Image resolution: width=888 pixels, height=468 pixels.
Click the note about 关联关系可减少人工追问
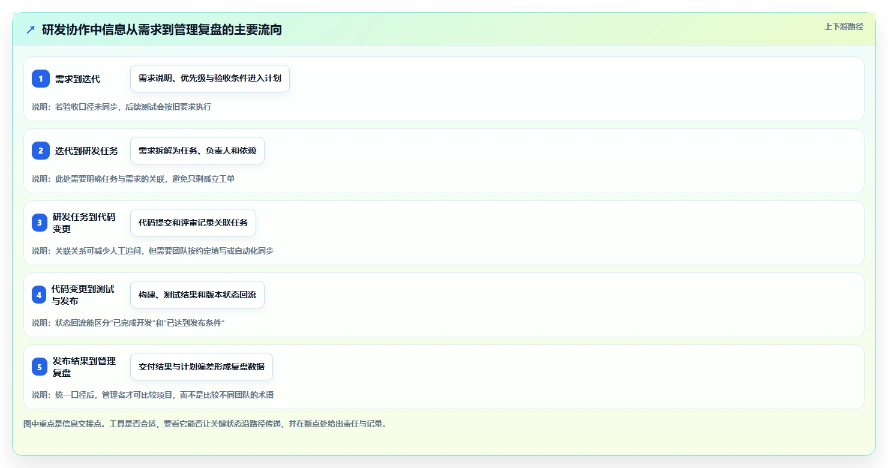coord(152,251)
